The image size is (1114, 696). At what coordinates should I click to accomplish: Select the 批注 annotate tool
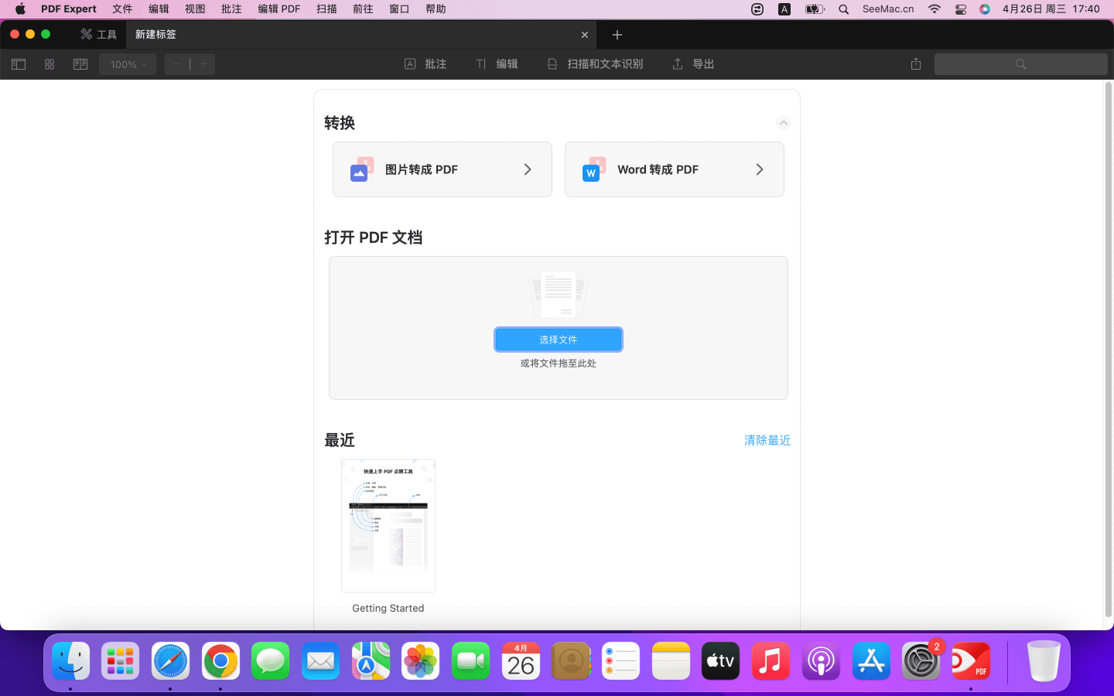tap(425, 64)
